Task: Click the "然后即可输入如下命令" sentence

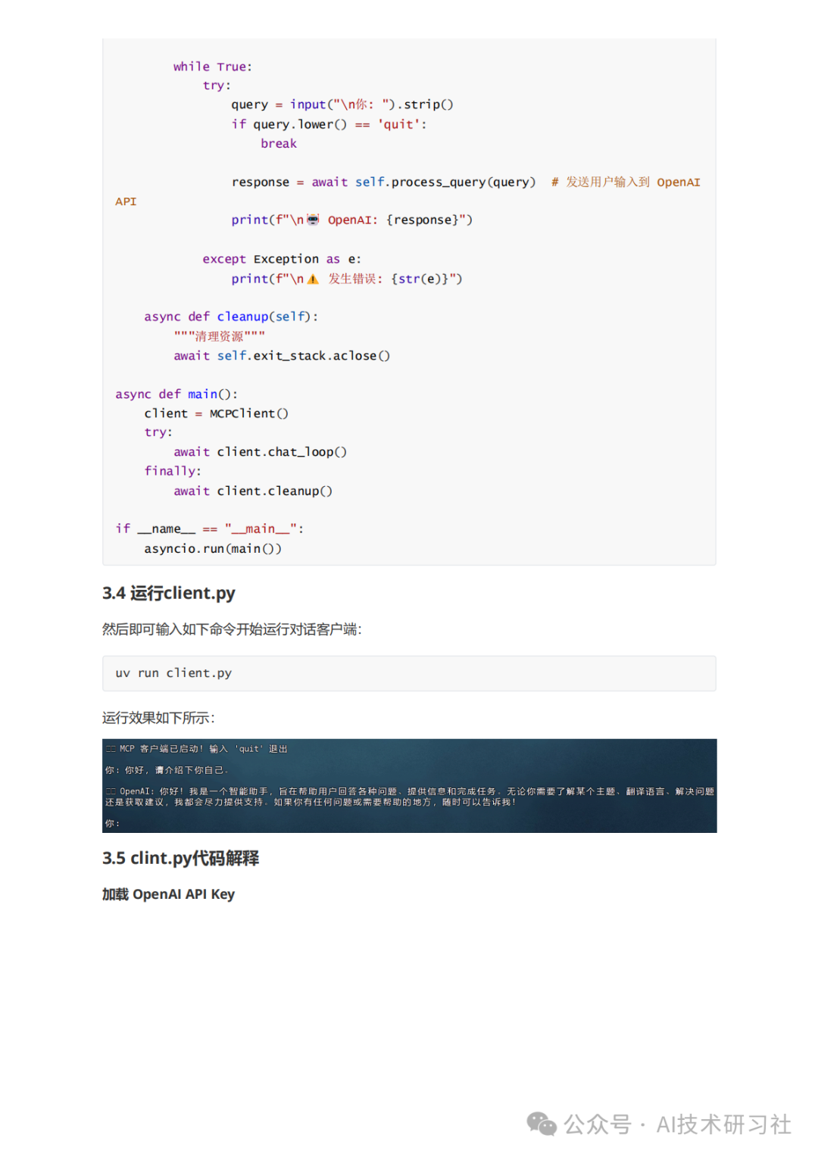Action: [232, 629]
